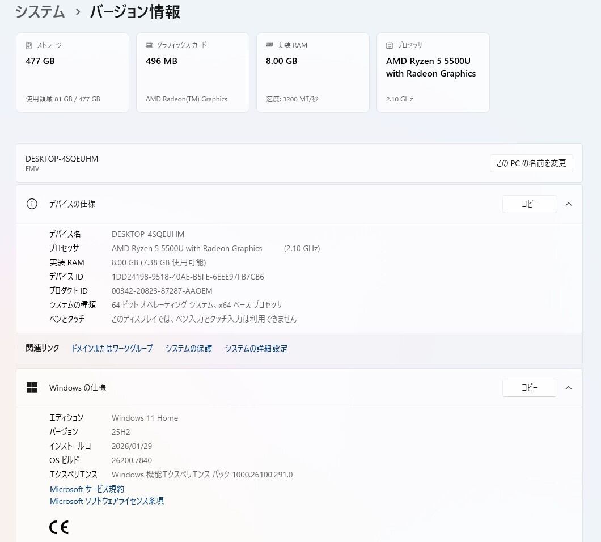Open システムの詳細設定 link
This screenshot has width=601, height=542.
(256, 349)
